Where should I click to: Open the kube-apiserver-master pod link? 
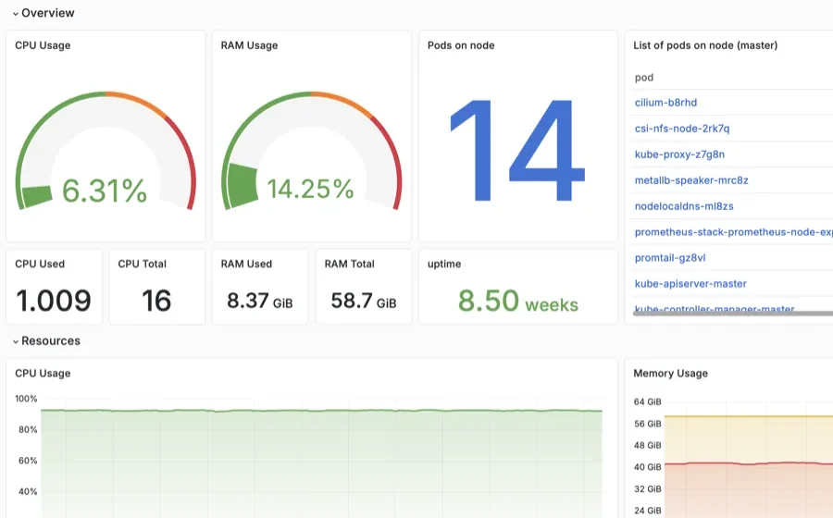pyautogui.click(x=690, y=283)
